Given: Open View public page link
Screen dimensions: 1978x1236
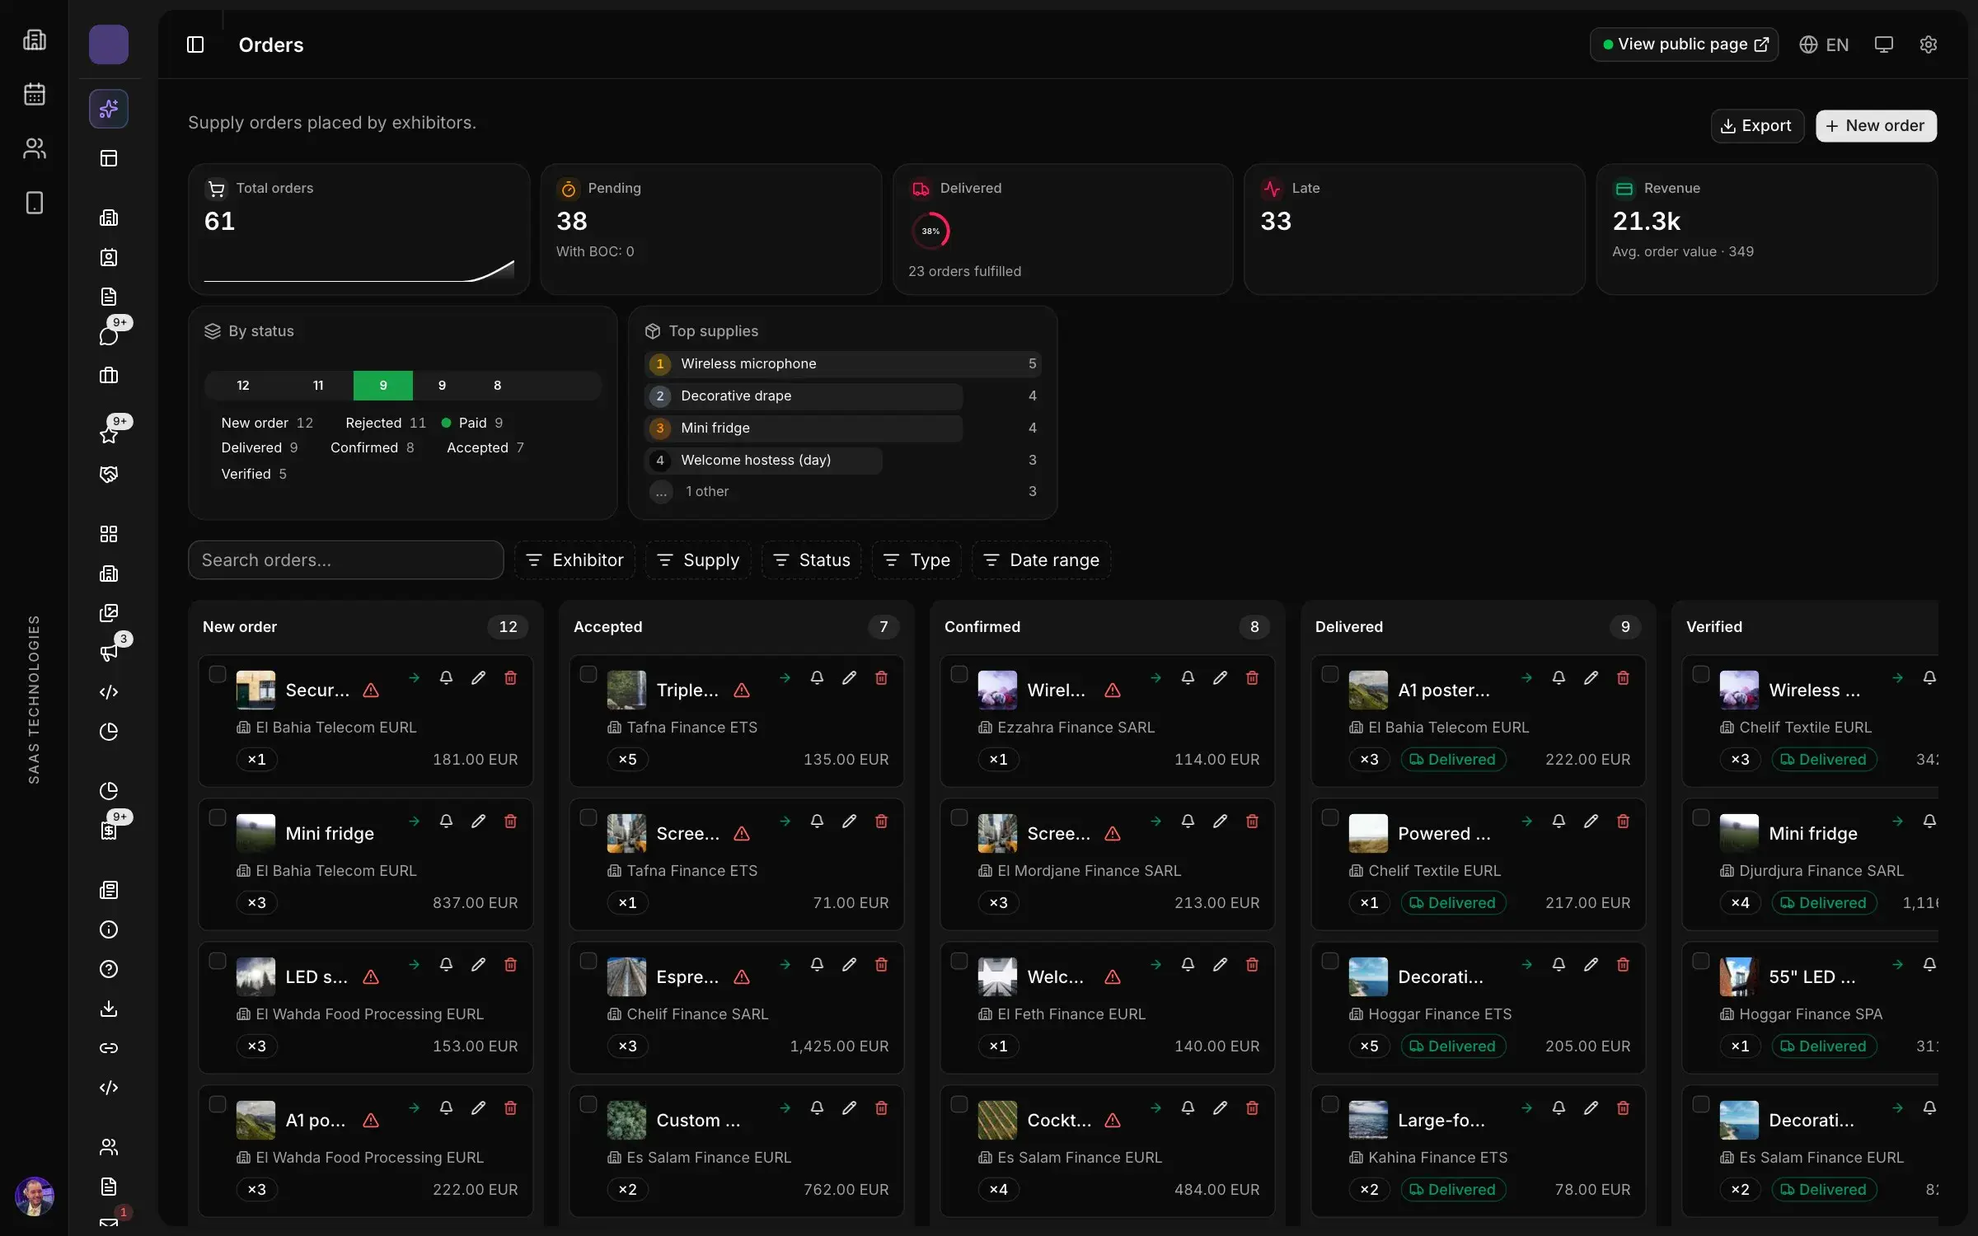Looking at the screenshot, I should click(1684, 44).
